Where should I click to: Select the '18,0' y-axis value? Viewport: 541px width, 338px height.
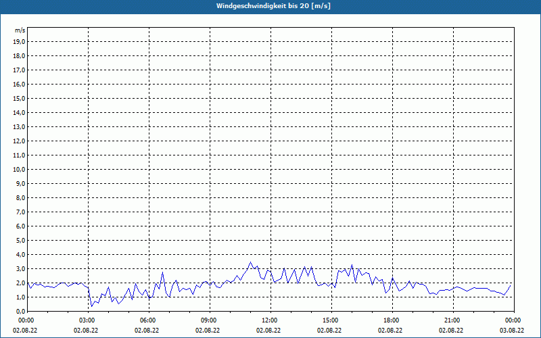(x=19, y=56)
